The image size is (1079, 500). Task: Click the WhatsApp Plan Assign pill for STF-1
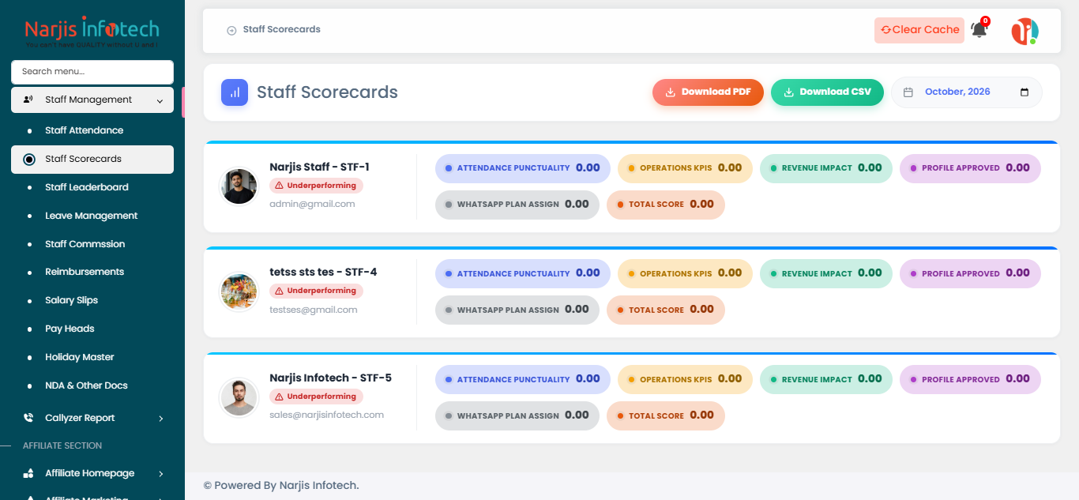(x=517, y=205)
